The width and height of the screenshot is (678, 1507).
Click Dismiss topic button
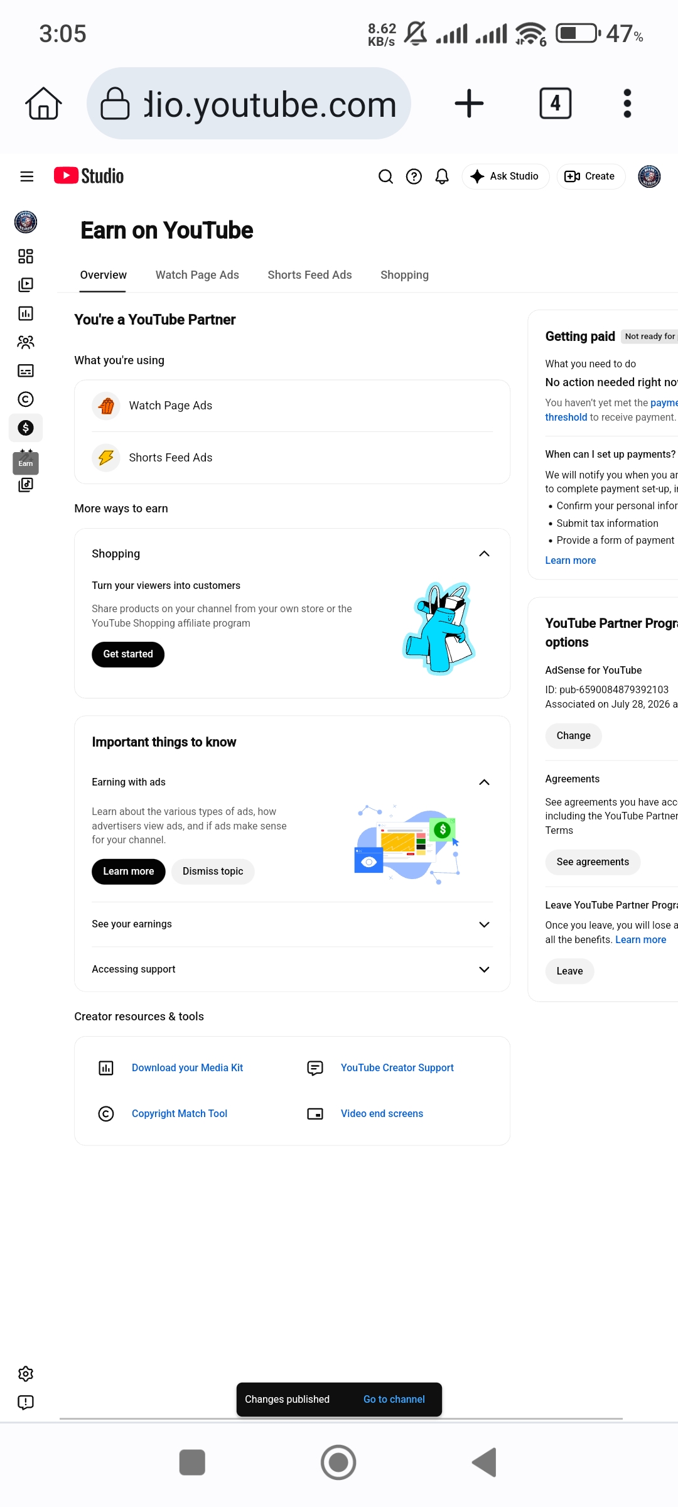(213, 872)
